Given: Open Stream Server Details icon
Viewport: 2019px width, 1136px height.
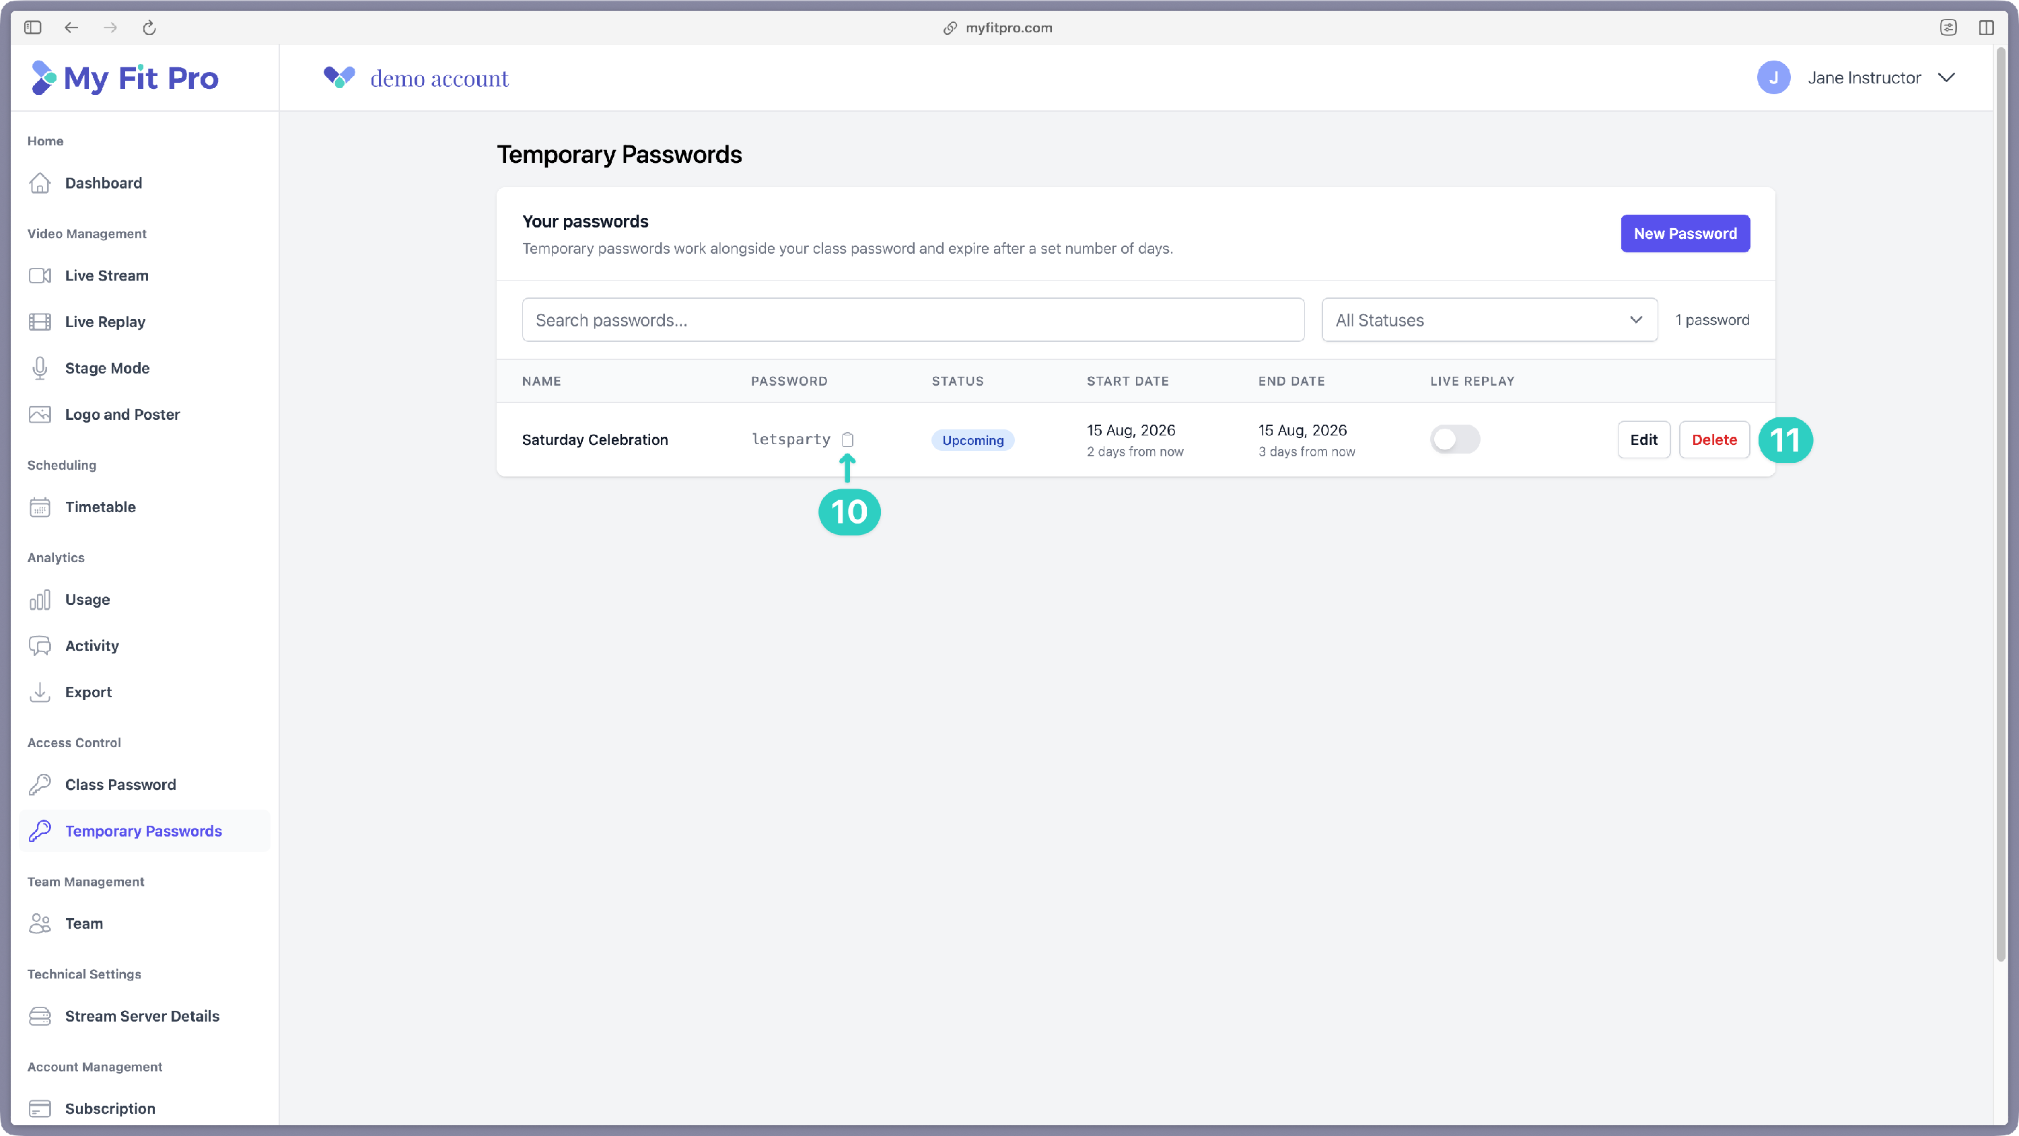Looking at the screenshot, I should coord(40,1016).
